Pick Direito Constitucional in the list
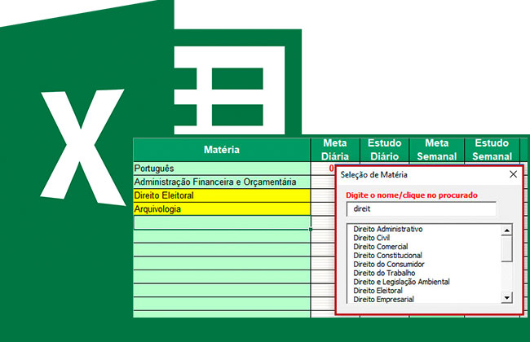 coord(387,255)
